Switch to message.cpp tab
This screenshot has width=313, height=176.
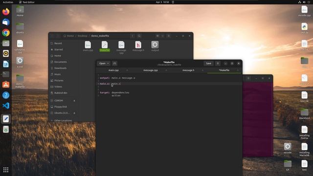pyautogui.click(x=151, y=70)
